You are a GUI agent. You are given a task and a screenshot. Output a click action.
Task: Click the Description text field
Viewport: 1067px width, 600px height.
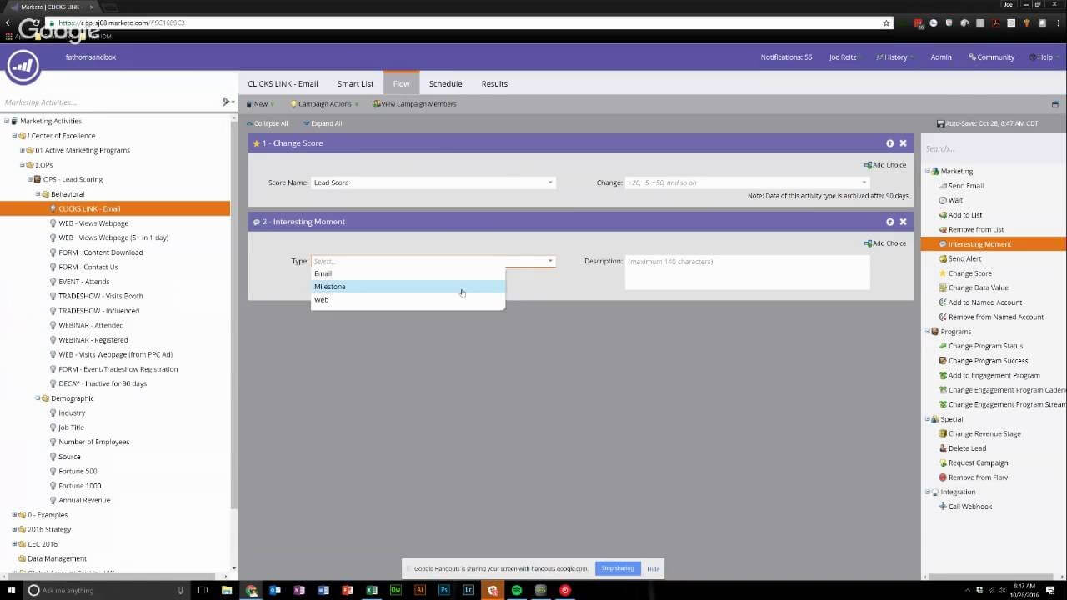(x=748, y=272)
